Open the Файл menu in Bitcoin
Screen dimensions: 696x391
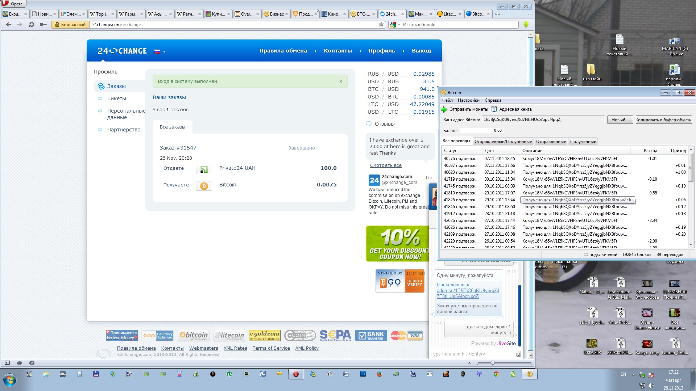[x=447, y=100]
